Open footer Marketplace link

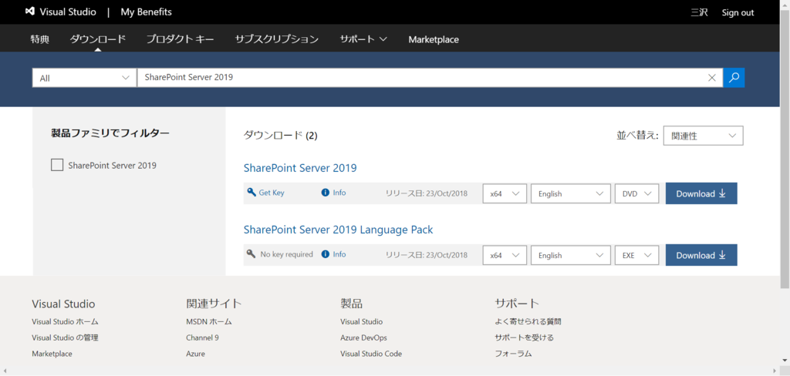click(52, 354)
